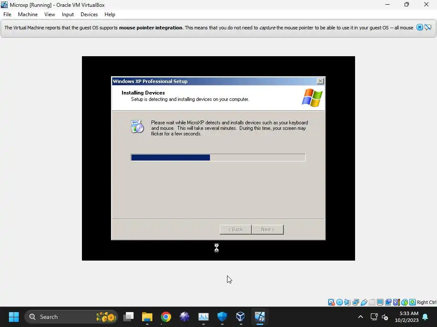Open File Explorer from the taskbar

[x=147, y=317]
